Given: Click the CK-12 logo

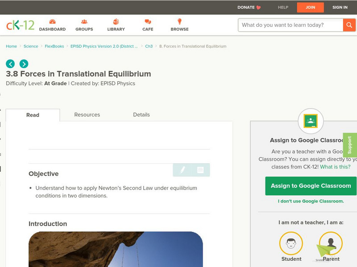Looking at the screenshot, I should tap(20, 25).
